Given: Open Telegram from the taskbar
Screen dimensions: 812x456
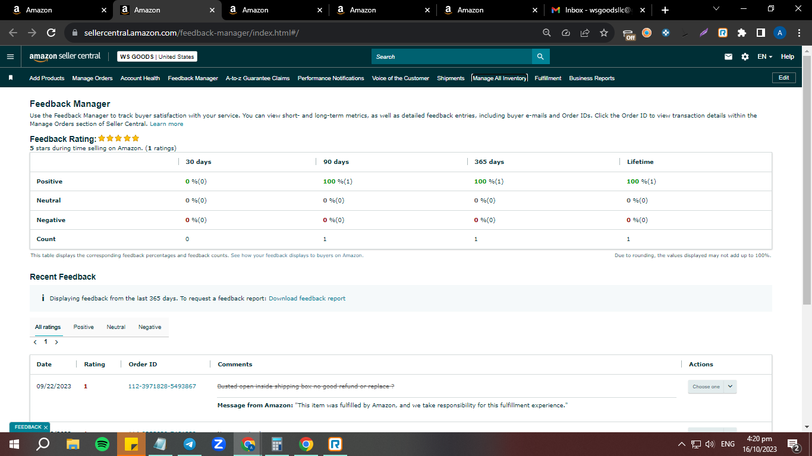Looking at the screenshot, I should click(x=190, y=444).
